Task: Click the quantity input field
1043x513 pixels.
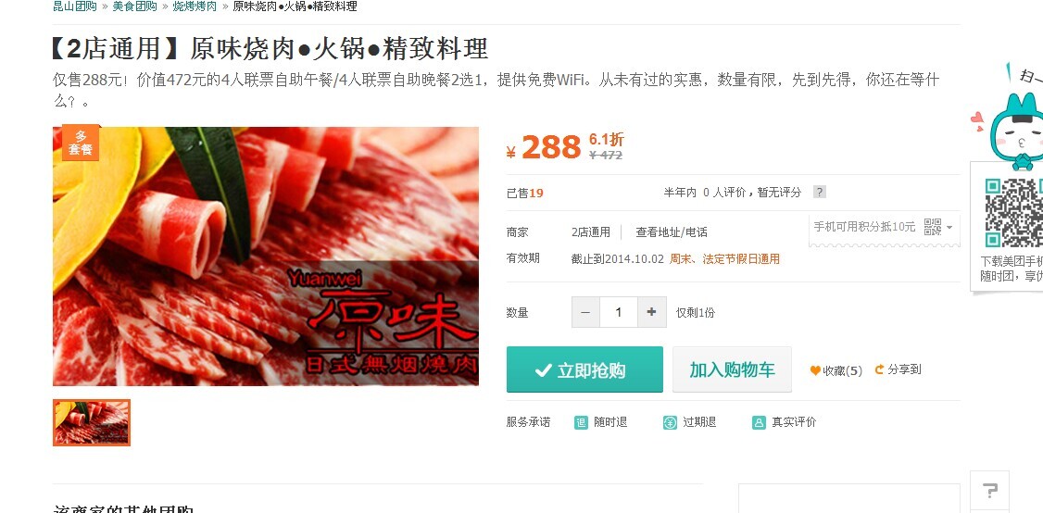Action: coord(619,312)
